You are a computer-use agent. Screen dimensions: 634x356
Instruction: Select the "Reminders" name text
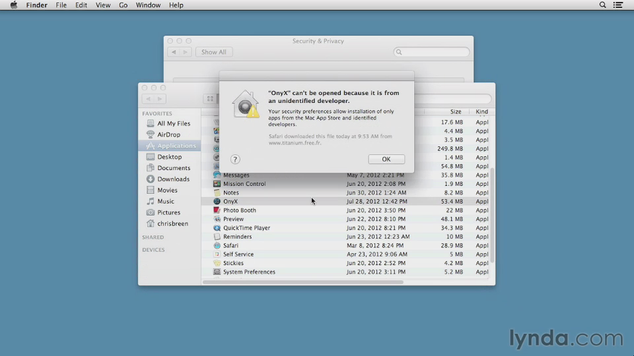237,237
